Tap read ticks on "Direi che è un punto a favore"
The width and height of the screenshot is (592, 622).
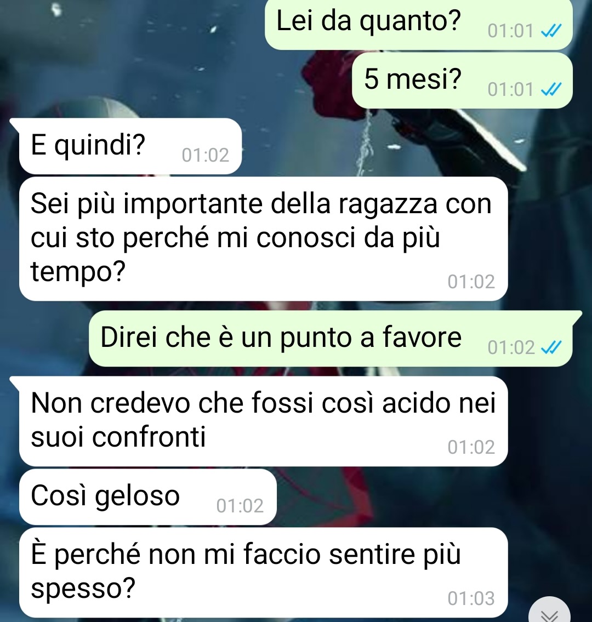coord(551,348)
